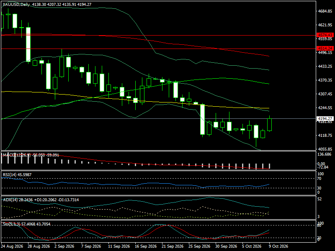The image size is (335, 251).
Task: Click the 9 Oct 2026 date label
Action: click(x=278, y=246)
